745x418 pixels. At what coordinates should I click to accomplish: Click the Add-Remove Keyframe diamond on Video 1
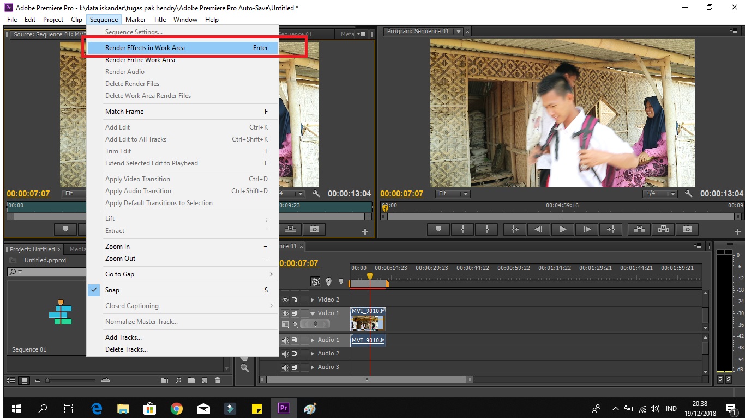coord(315,324)
